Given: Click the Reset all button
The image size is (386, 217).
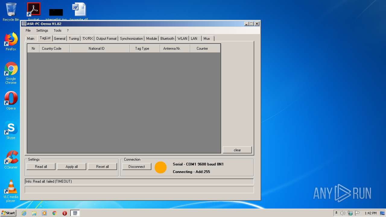Looking at the screenshot, I should pos(103,167).
